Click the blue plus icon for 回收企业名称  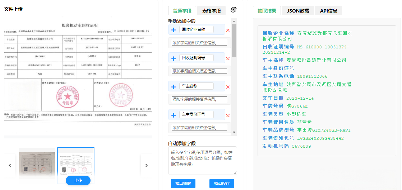[174, 30]
